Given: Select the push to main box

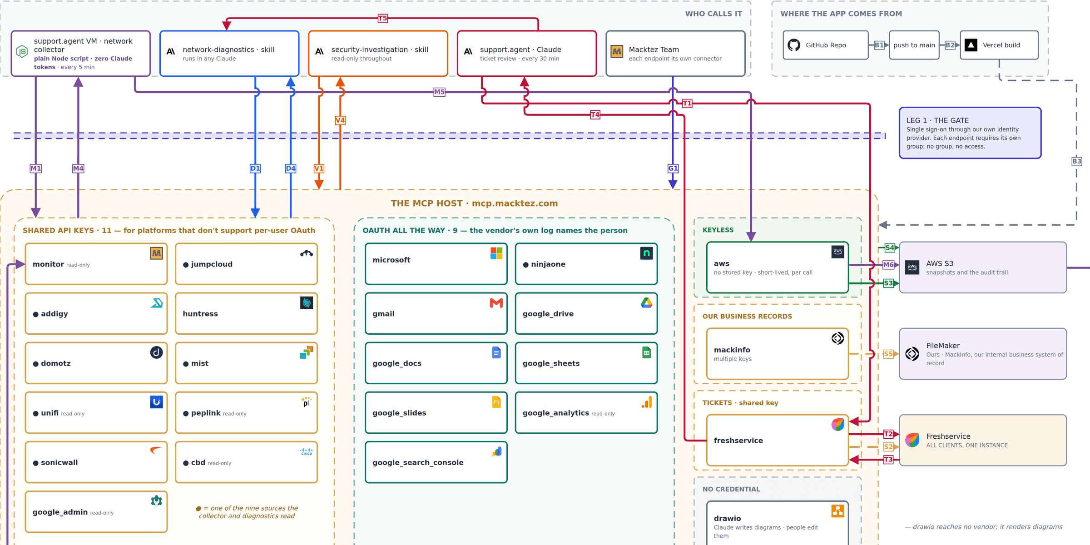Looking at the screenshot, I should coord(914,45).
